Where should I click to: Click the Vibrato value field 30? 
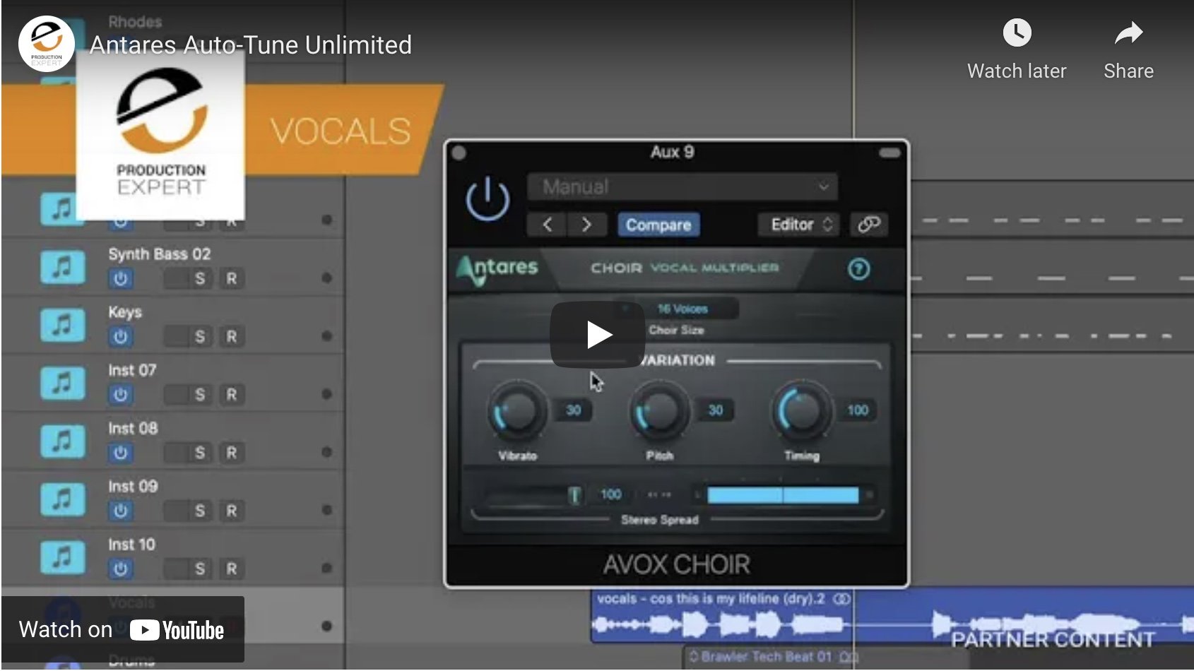click(x=573, y=410)
